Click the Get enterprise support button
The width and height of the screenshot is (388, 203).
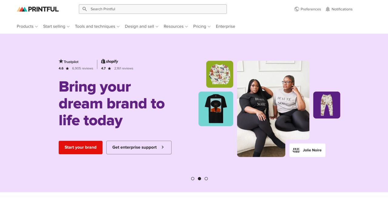(139, 147)
